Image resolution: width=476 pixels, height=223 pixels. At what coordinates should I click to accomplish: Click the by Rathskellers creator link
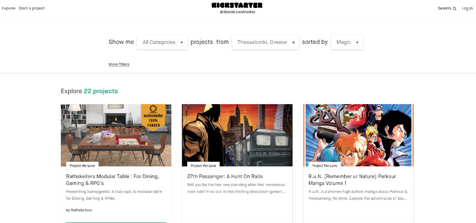pyautogui.click(x=79, y=210)
